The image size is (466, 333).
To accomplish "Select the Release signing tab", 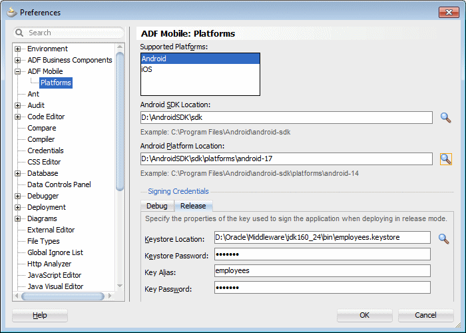I will click(193, 206).
